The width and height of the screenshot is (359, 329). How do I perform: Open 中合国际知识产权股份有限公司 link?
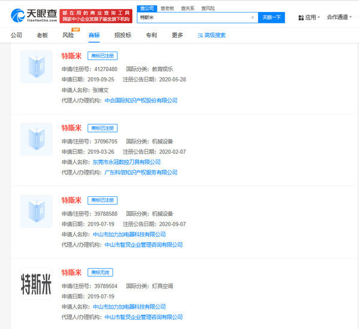pos(141,100)
